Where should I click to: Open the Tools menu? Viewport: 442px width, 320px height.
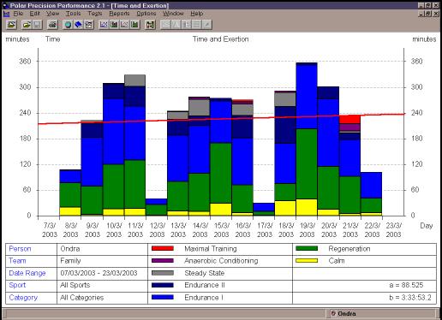pyautogui.click(x=73, y=14)
